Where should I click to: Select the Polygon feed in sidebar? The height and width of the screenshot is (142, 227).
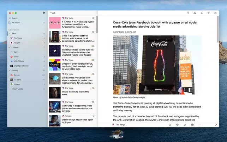click(x=18, y=42)
